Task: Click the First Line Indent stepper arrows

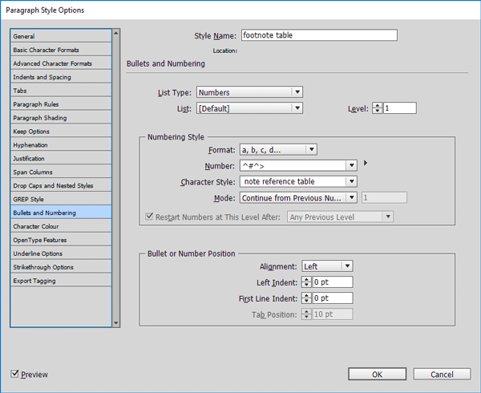Action: click(x=306, y=298)
